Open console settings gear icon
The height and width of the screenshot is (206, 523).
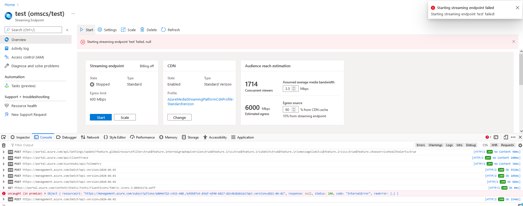click(520, 145)
